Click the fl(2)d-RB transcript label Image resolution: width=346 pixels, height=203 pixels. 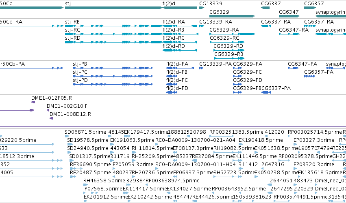coord(173,30)
